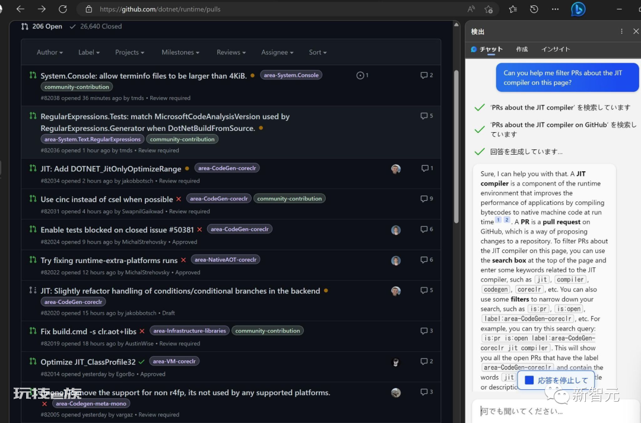Screen dimensions: 641x423
Task: Open assignee avatar on JitOnlyOptimizeRange PR
Action: click(x=395, y=169)
